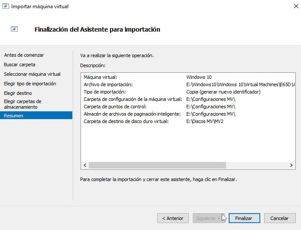301x230 pixels.
Task: Switch to the Elegir destino step
Action: pos(18,93)
